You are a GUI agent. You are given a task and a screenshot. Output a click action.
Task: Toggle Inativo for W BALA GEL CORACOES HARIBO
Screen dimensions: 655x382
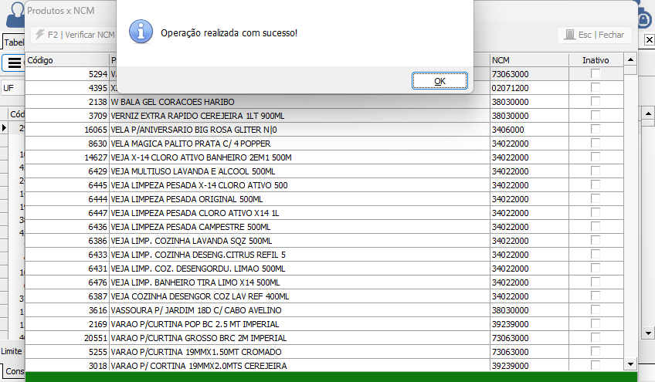tap(596, 101)
